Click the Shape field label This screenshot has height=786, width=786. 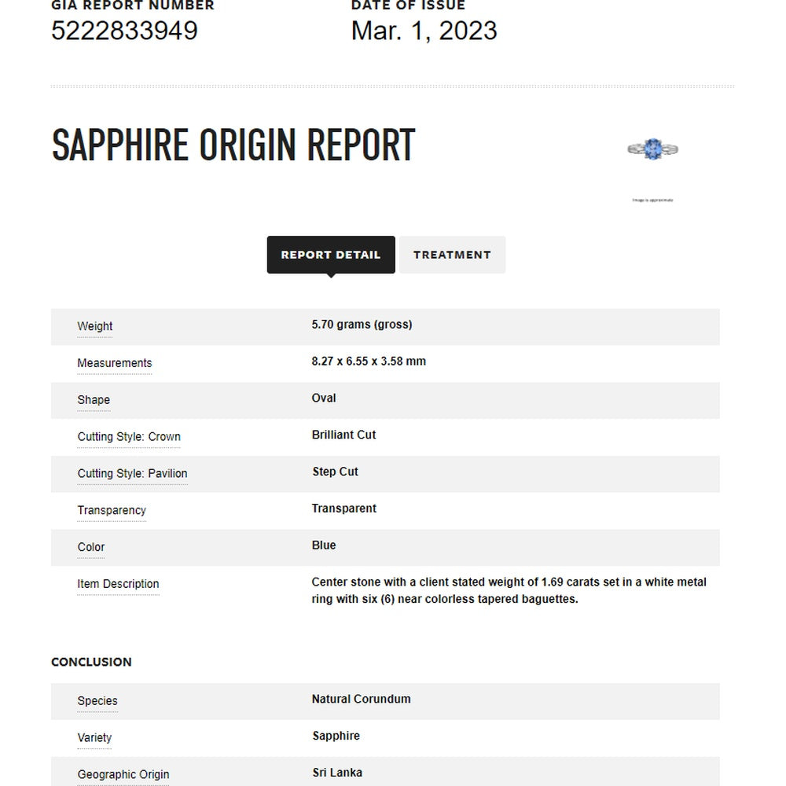pyautogui.click(x=94, y=400)
